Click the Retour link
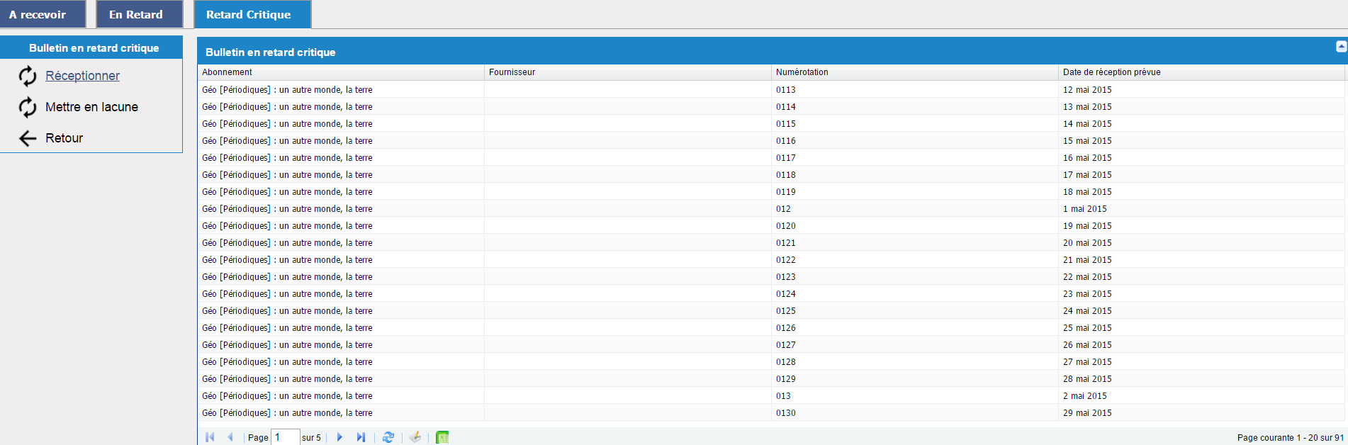The width and height of the screenshot is (1348, 445). (64, 138)
